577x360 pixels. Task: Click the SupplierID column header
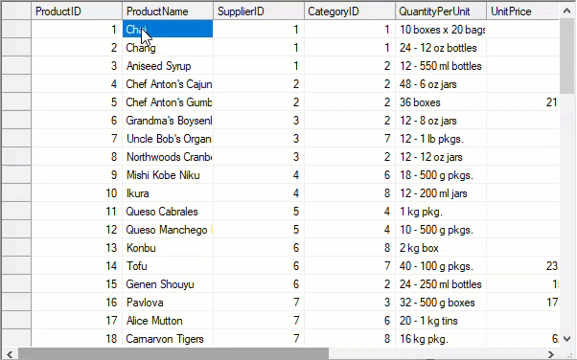[259, 11]
